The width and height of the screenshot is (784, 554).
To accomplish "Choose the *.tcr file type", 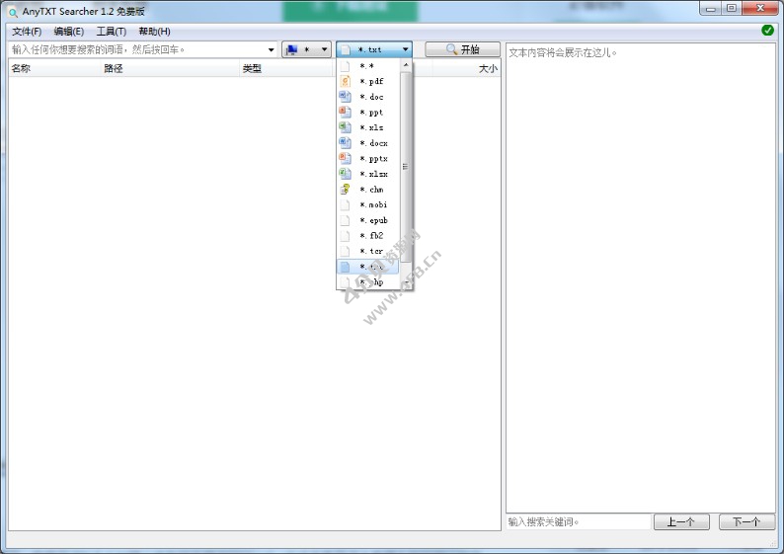I will (368, 251).
